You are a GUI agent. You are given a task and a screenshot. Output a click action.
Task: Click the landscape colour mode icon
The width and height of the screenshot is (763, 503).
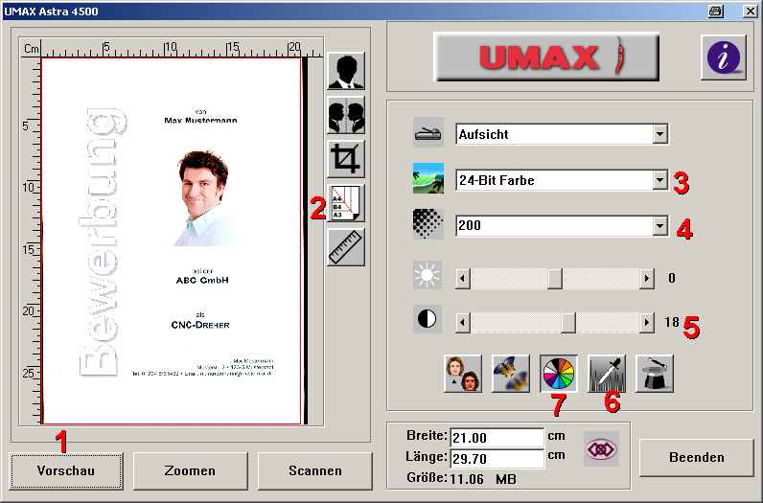[428, 178]
